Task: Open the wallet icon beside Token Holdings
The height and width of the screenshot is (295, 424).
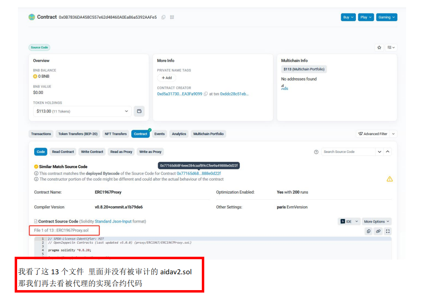Action: pyautogui.click(x=139, y=111)
